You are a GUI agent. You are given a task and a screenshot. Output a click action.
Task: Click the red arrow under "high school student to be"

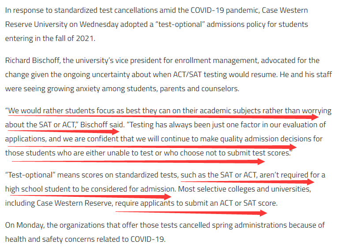click(88, 196)
